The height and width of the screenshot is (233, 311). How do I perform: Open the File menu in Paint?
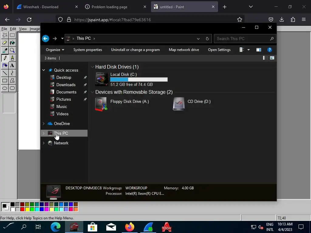click(4, 29)
